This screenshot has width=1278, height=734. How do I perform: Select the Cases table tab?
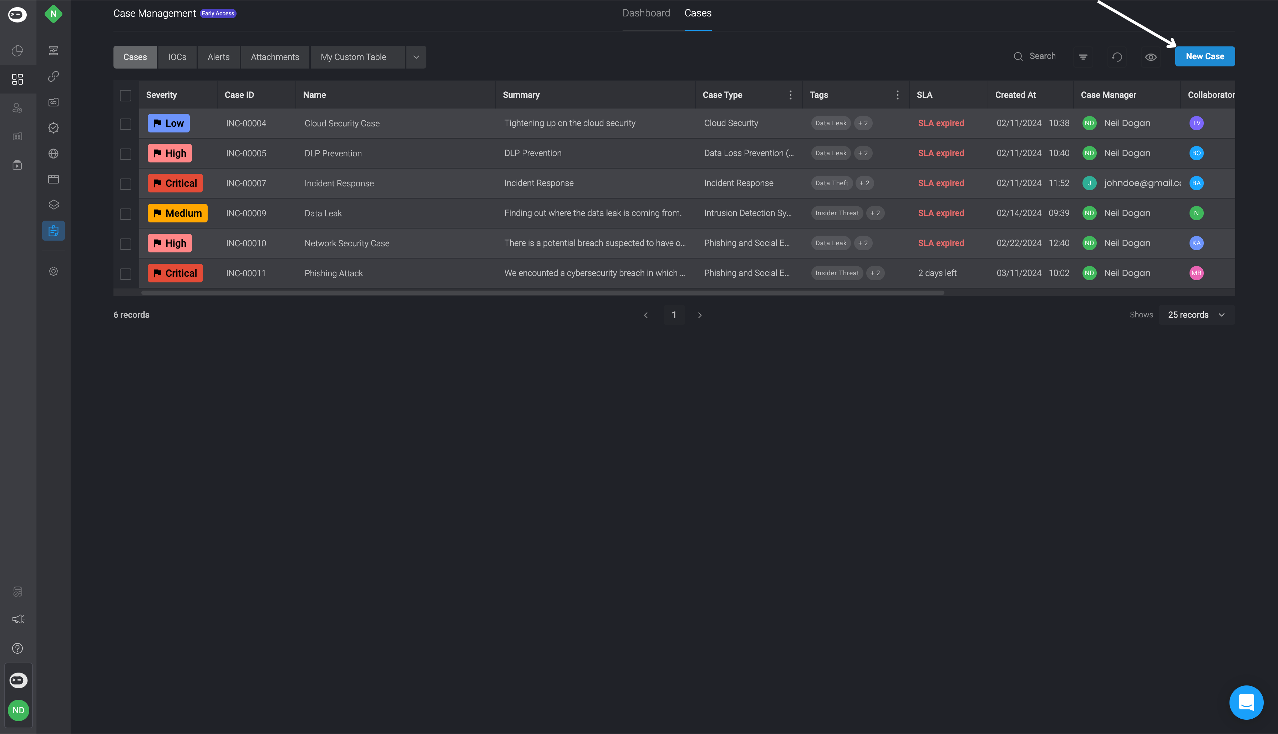click(135, 57)
